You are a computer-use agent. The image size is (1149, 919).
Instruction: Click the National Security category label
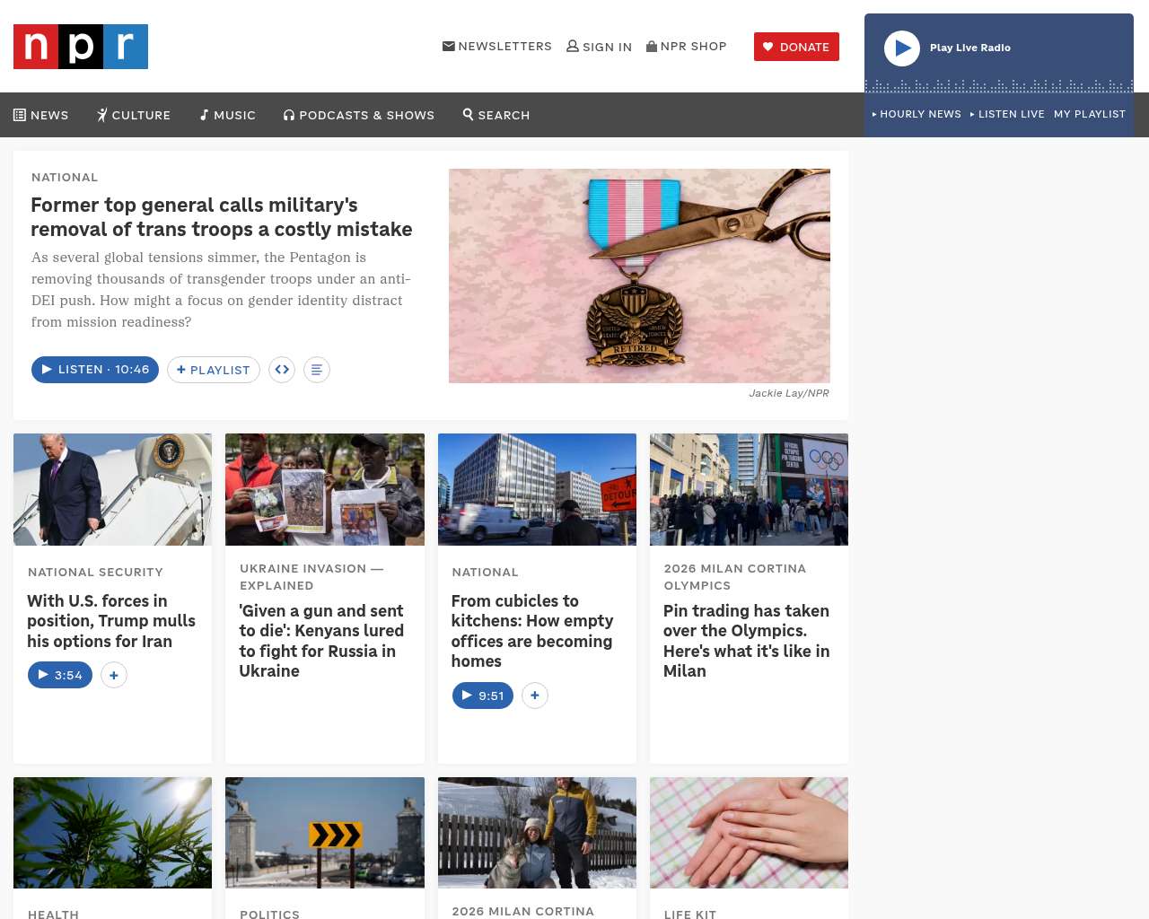coord(95,572)
